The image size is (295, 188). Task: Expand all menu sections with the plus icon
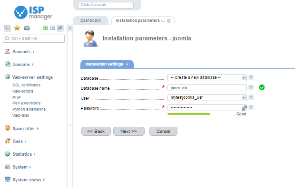46,28
